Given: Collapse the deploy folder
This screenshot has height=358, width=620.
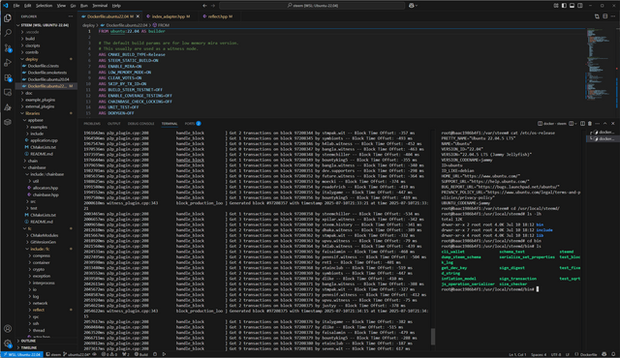Looking at the screenshot, I should point(46,59).
